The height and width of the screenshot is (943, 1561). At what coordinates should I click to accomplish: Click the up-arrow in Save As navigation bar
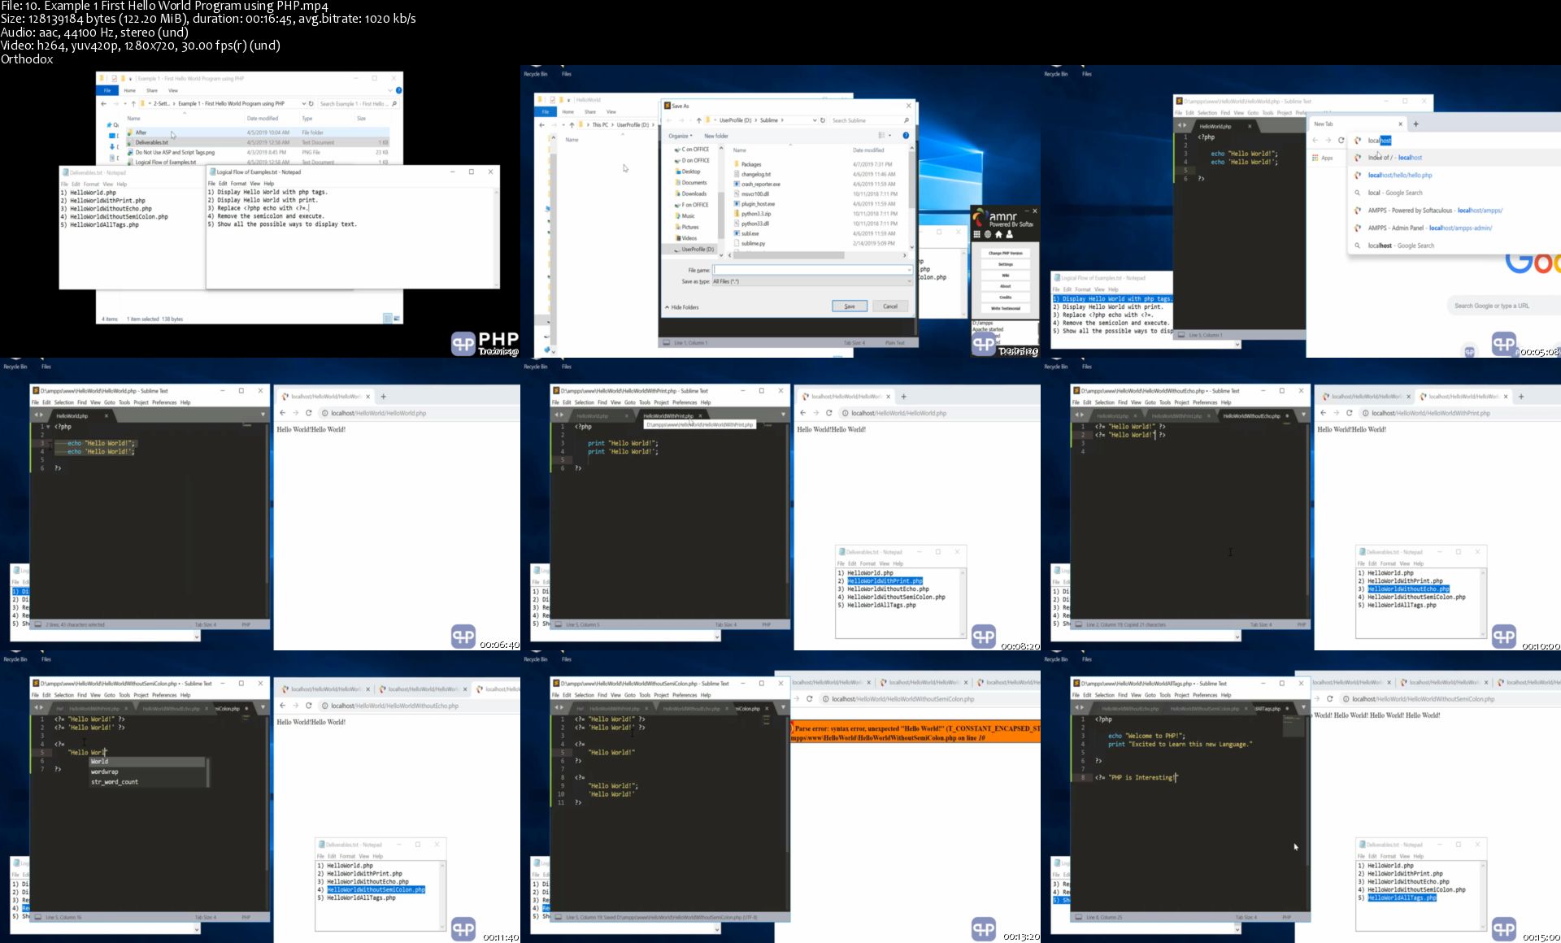click(698, 120)
